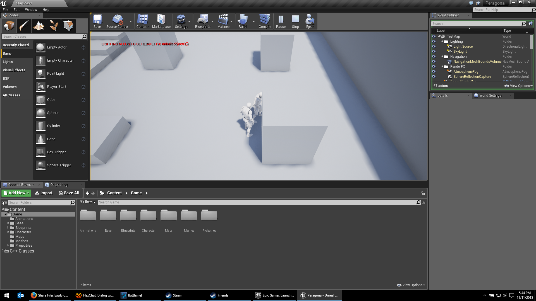This screenshot has width=536, height=301.
Task: Select the Point Light icon
Action: (x=40, y=74)
